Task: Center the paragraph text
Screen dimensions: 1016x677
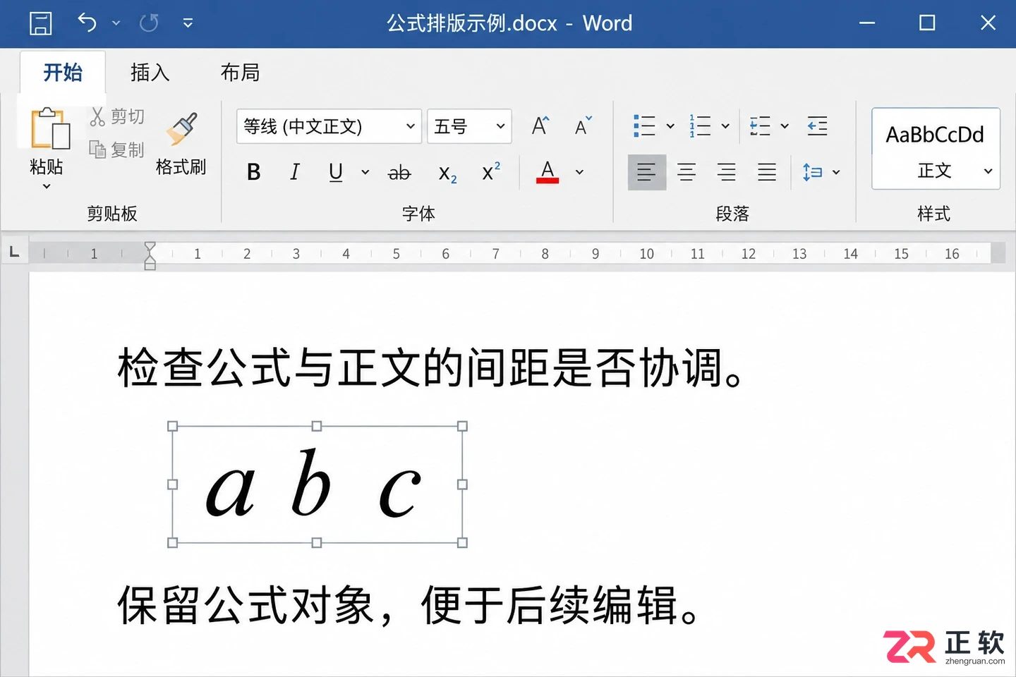Action: 687,172
